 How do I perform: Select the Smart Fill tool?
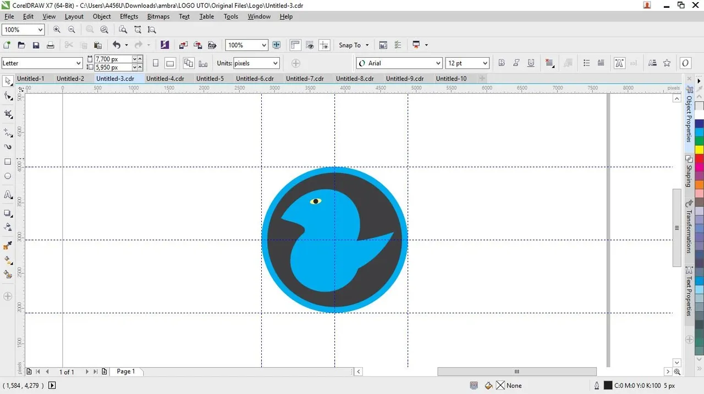tap(8, 274)
